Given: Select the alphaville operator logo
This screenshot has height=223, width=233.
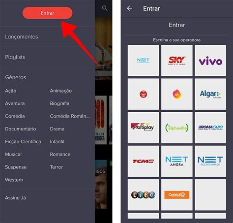Looking at the screenshot, I should click(x=177, y=127).
